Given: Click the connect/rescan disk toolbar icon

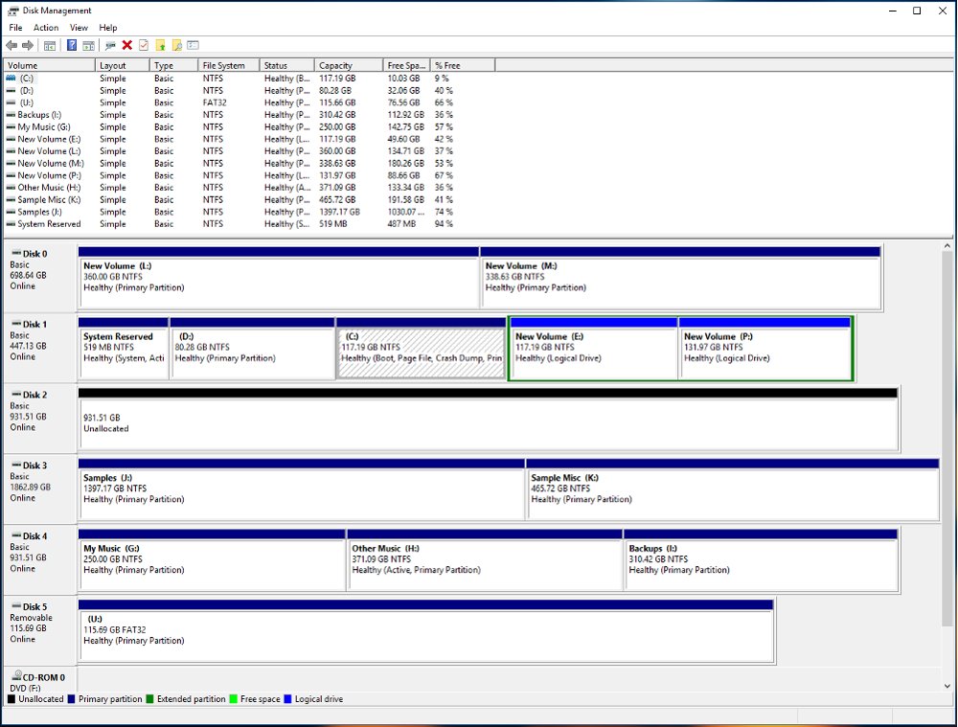Looking at the screenshot, I should 110,45.
